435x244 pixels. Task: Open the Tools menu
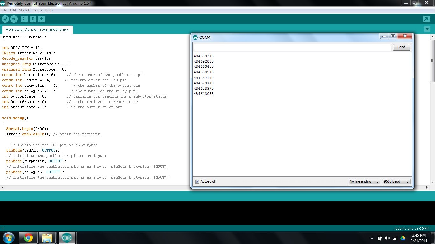pyautogui.click(x=37, y=10)
